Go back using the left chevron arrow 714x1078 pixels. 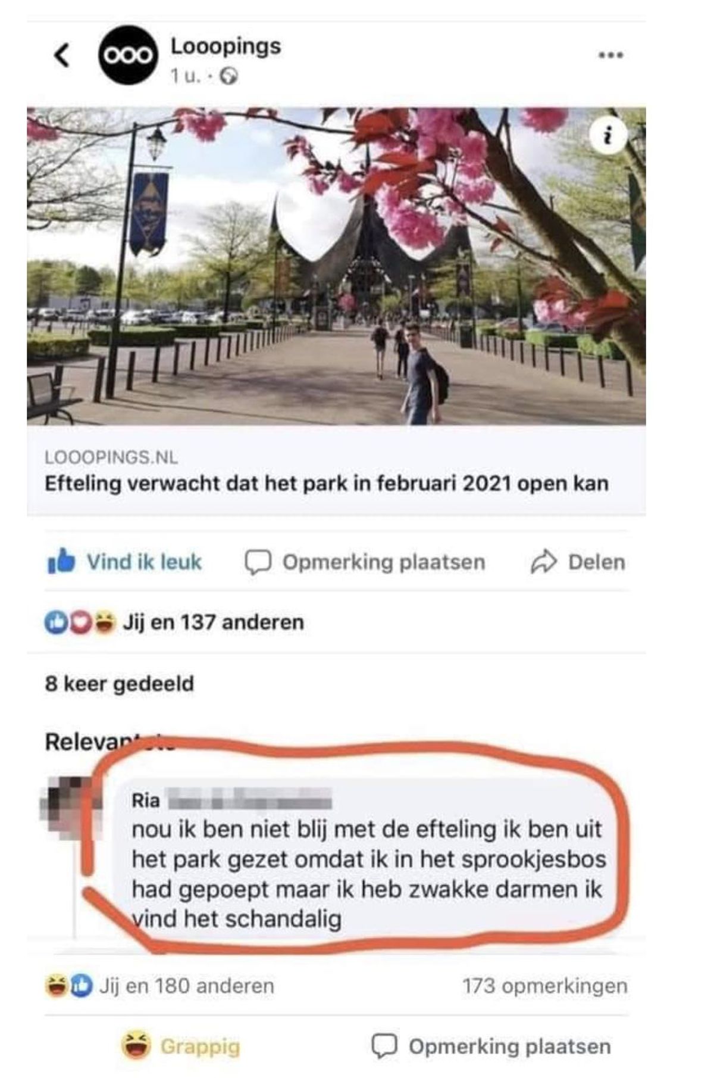pyautogui.click(x=62, y=55)
